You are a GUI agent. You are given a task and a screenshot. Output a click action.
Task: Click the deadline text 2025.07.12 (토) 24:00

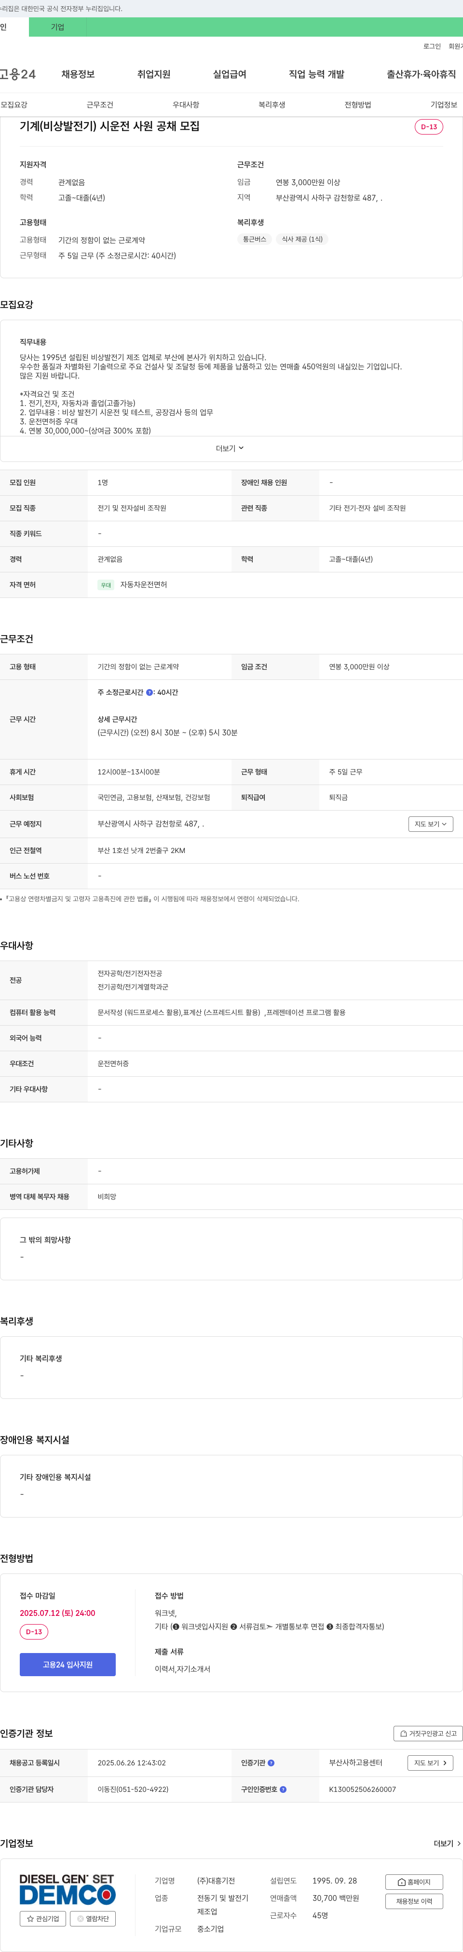click(57, 1613)
